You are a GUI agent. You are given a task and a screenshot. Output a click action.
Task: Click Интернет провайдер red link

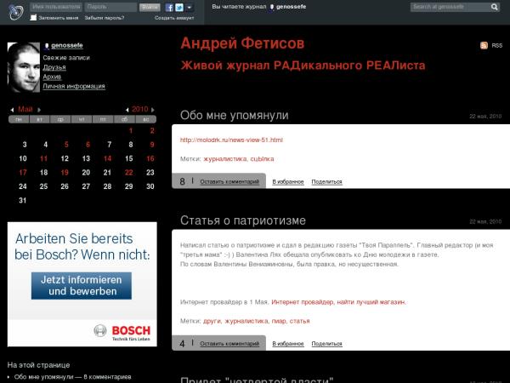pos(338,302)
